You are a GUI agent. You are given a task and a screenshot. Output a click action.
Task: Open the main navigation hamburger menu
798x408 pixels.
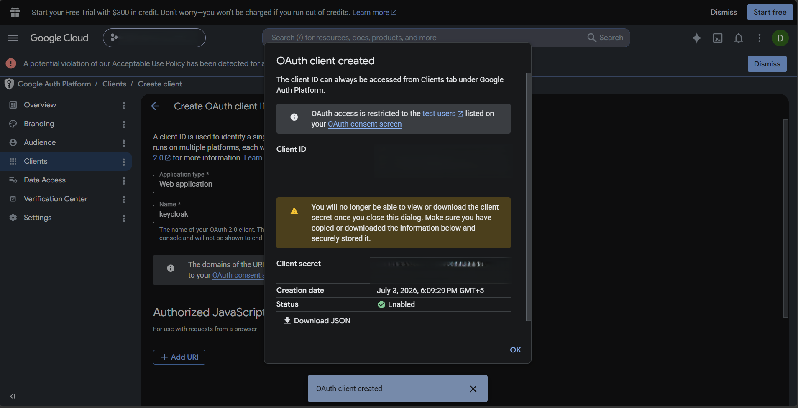coord(13,38)
